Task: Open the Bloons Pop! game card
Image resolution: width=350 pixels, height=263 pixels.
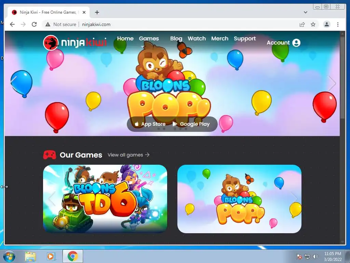Action: click(x=239, y=199)
